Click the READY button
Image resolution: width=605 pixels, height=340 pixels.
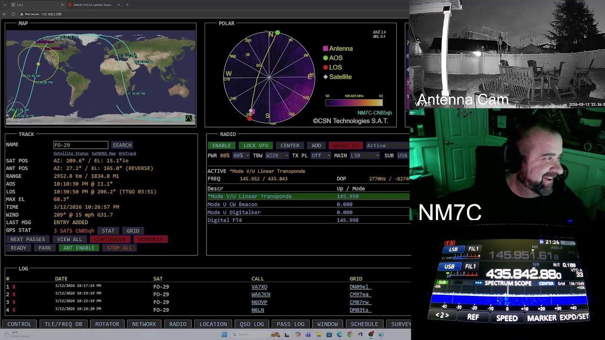click(18, 248)
